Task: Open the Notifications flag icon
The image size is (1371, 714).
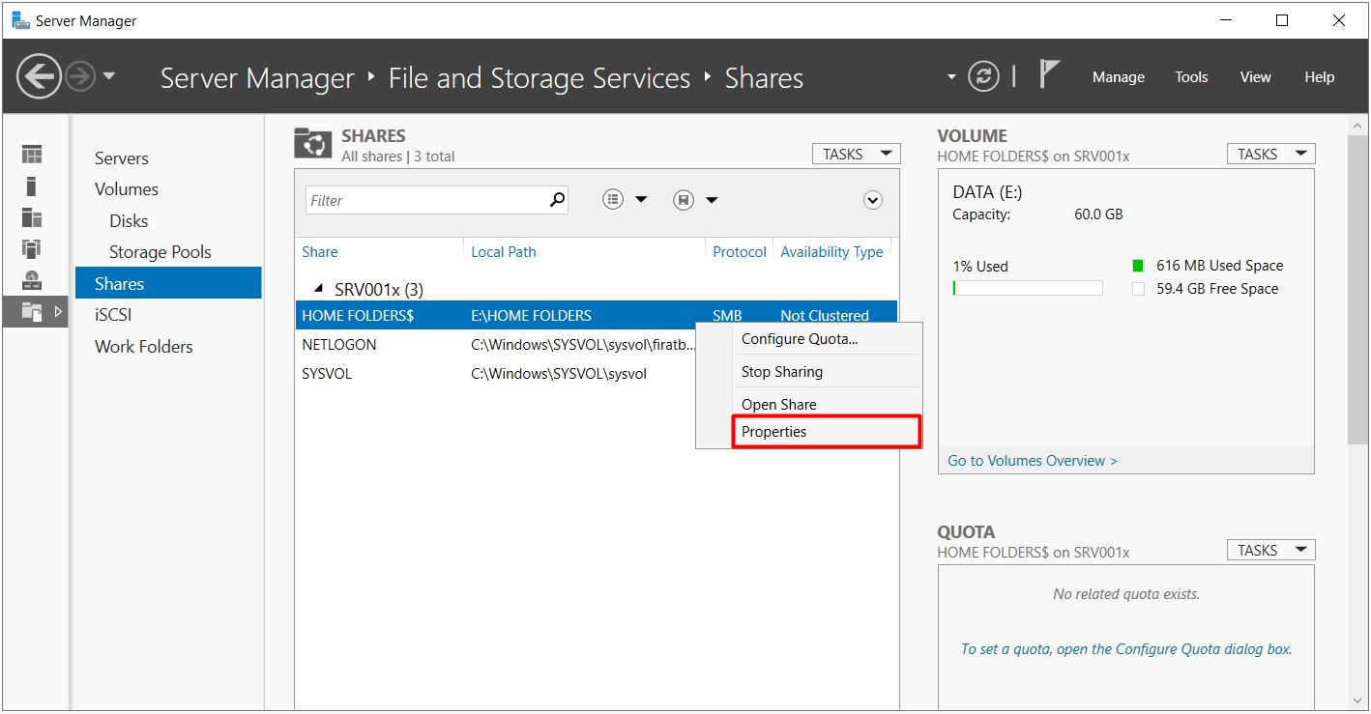Action: pyautogui.click(x=1049, y=74)
